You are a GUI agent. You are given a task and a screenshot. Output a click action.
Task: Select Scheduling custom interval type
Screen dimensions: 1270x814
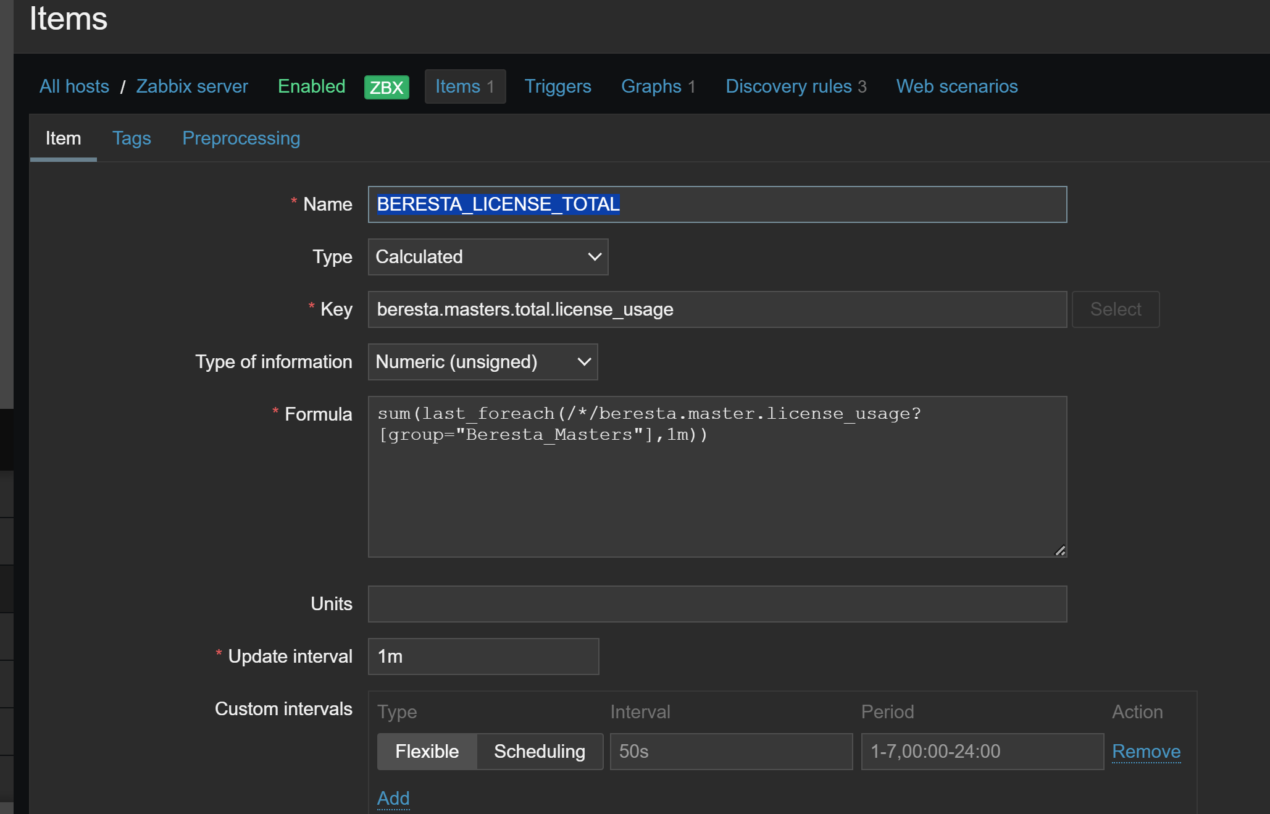(x=539, y=751)
